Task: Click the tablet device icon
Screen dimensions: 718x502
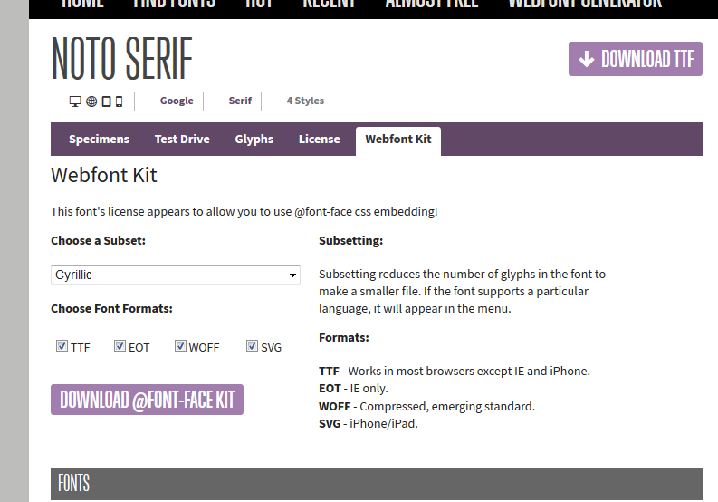Action: 106,101
